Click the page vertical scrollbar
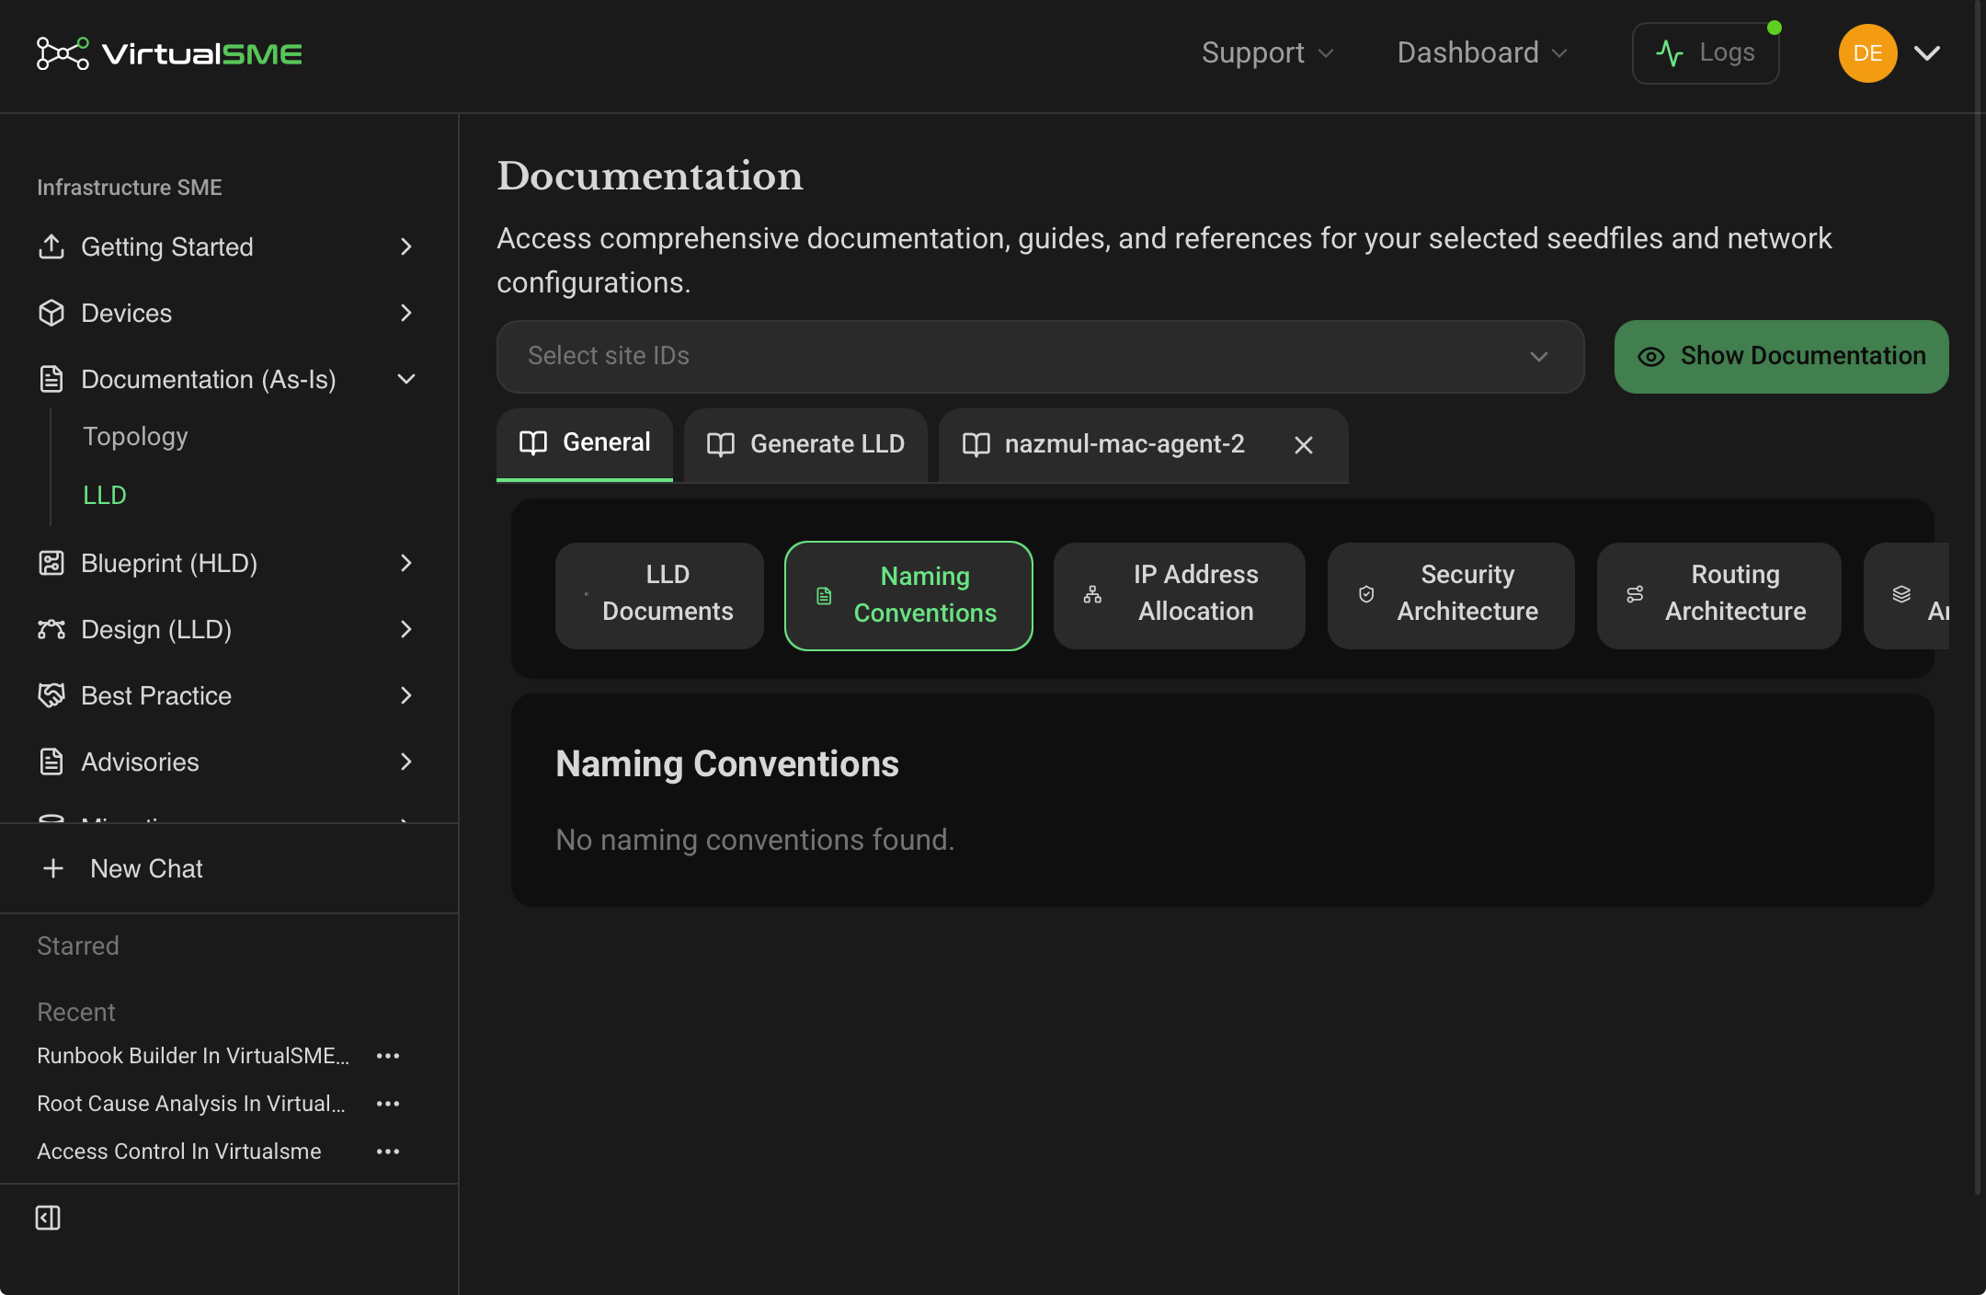This screenshot has height=1295, width=1986. pos(1978,598)
